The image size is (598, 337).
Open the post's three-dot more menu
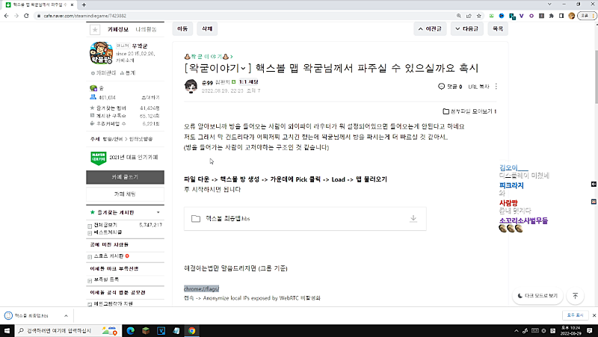(x=496, y=87)
